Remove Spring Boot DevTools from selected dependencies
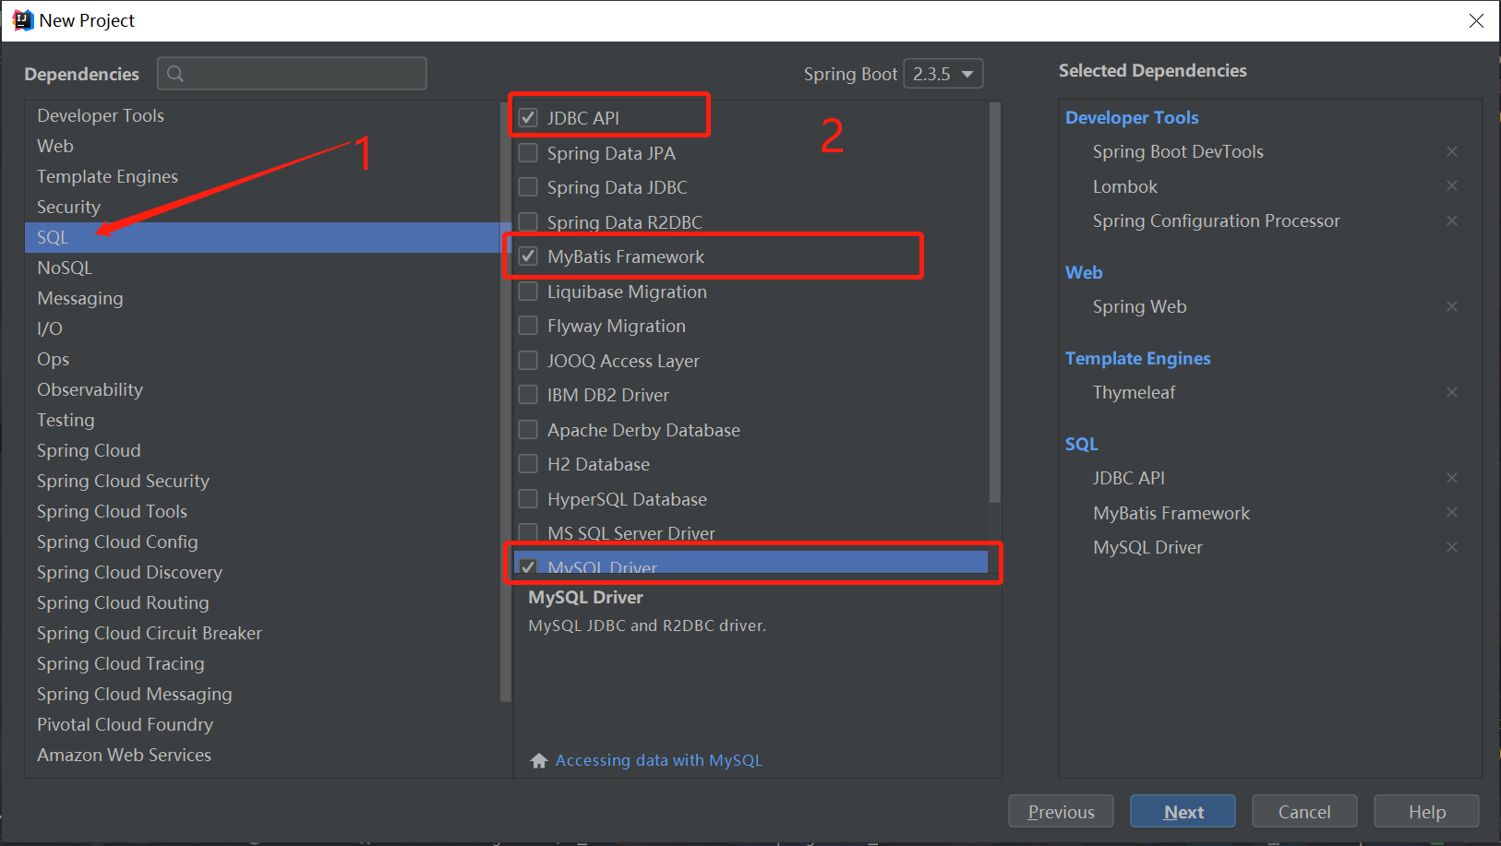 click(x=1451, y=151)
